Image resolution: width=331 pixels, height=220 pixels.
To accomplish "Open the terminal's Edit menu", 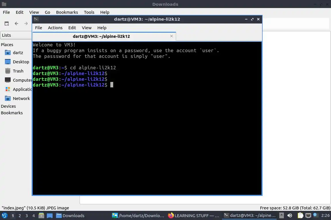I will pyautogui.click(x=72, y=28).
